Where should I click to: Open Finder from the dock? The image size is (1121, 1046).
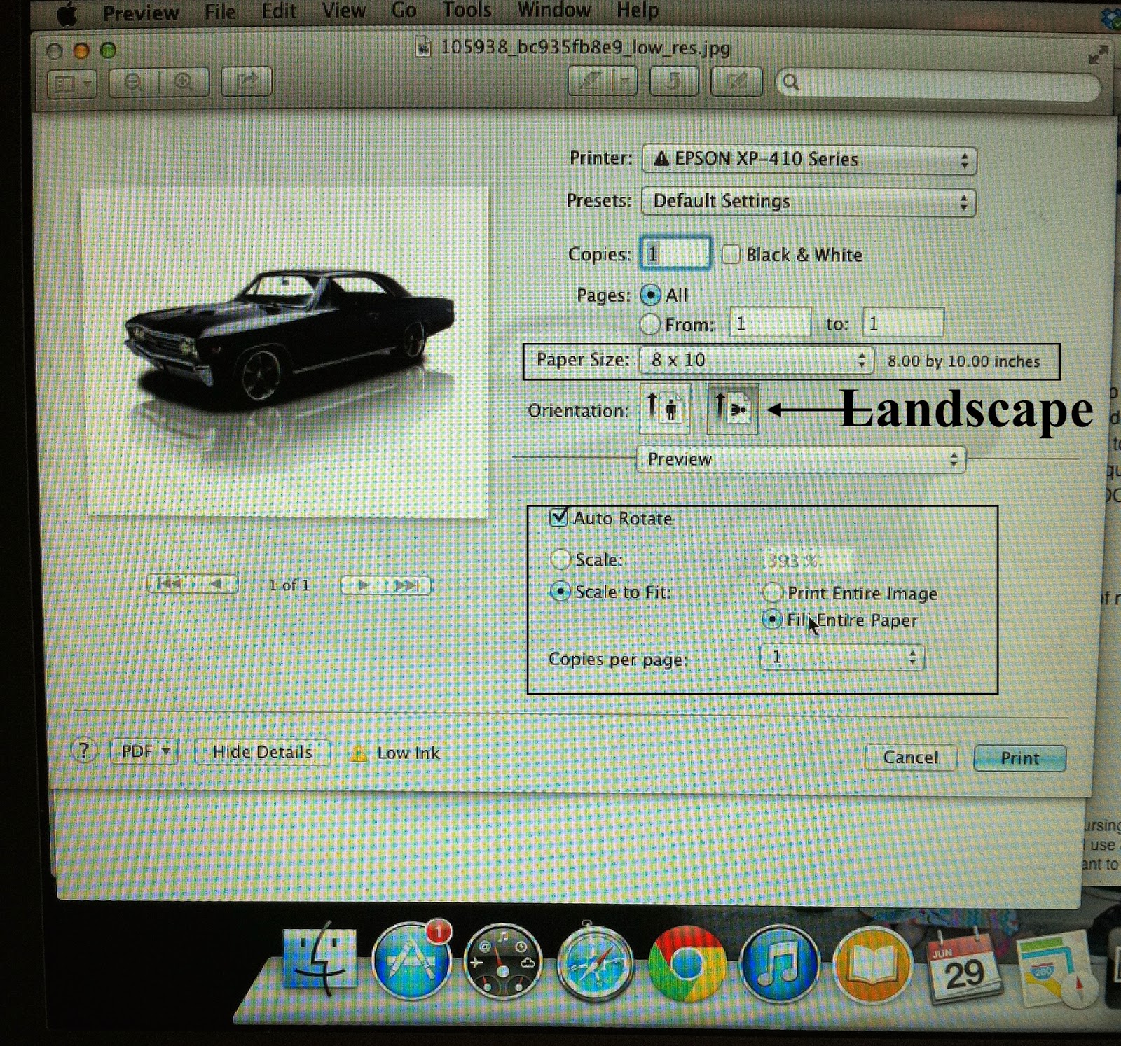click(320, 959)
